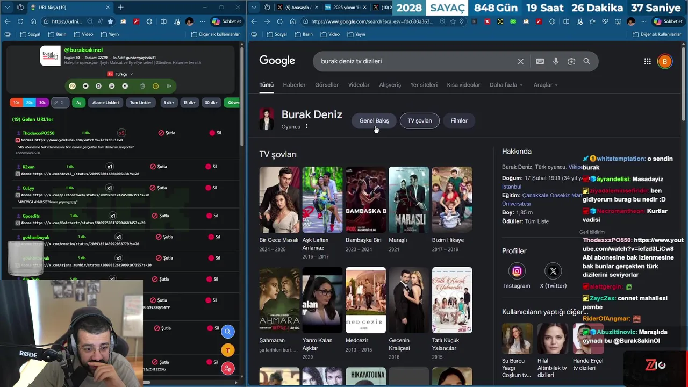Click the logout icon in URL Ninja green toolbar
Image resolution: width=688 pixels, height=387 pixels.
point(169,86)
